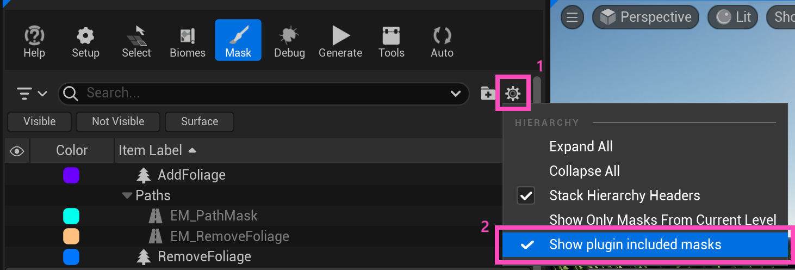Click the Auto refresh tool
Image resolution: width=795 pixels, height=270 pixels.
[x=442, y=41]
